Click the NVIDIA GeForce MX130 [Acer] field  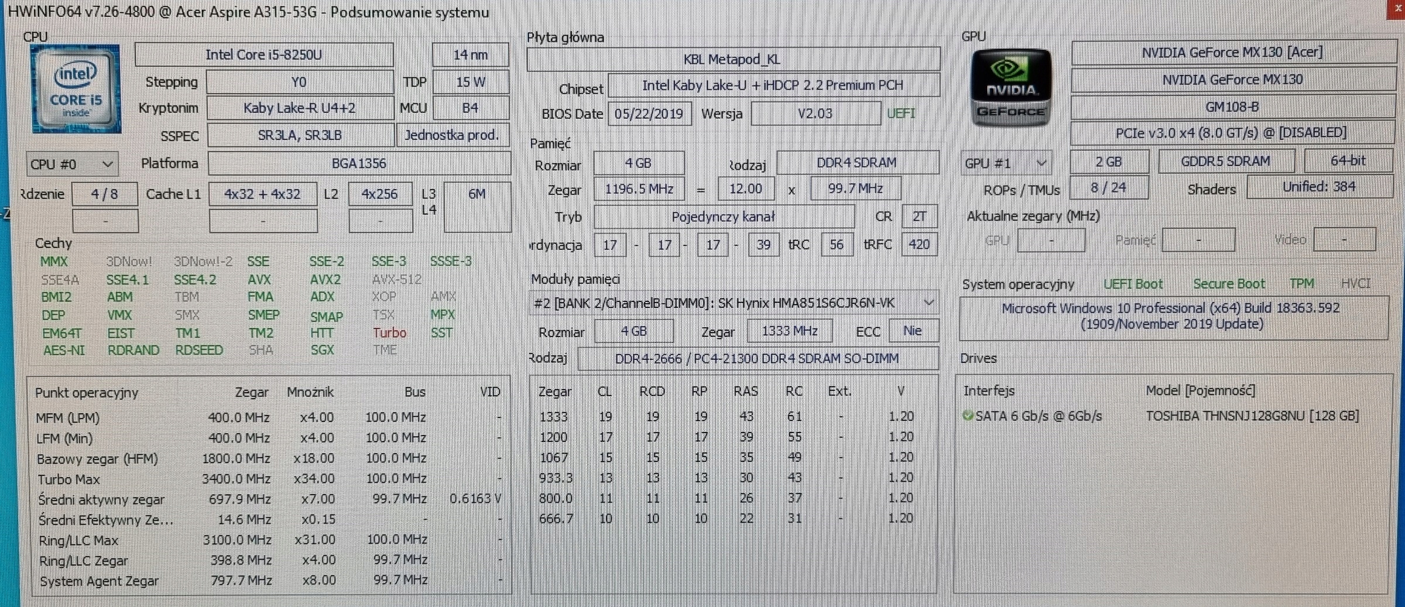click(1233, 52)
